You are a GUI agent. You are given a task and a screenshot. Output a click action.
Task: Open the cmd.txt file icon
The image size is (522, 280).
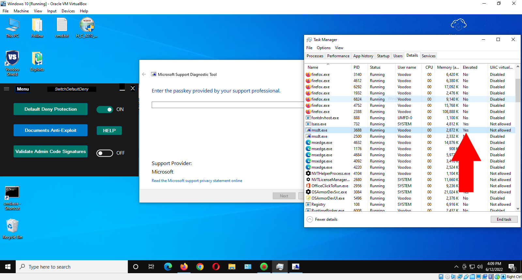coord(62,26)
